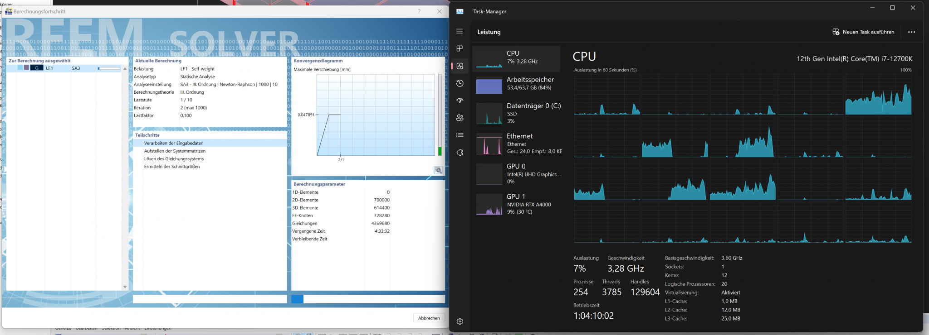
Task: Click the L3-Cache value 25,0 MB
Action: [731, 319]
